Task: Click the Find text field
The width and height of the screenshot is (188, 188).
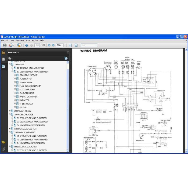Action: pyautogui.click(x=89, y=45)
